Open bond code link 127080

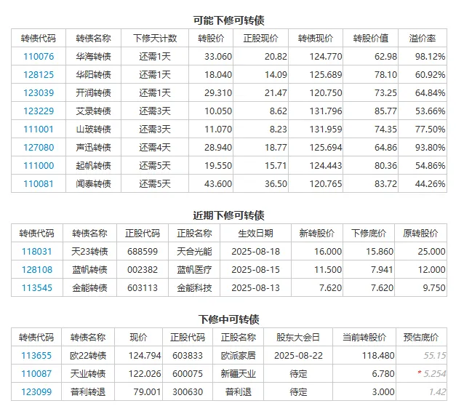[x=39, y=148]
